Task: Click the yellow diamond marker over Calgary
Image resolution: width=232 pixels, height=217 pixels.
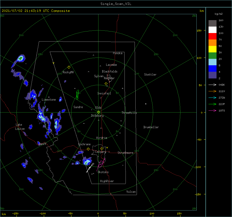Action: [102, 149]
